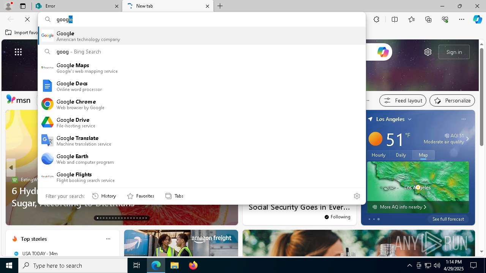The width and height of the screenshot is (486, 273).
Task: Open the MSN logo link
Action: coord(18,100)
